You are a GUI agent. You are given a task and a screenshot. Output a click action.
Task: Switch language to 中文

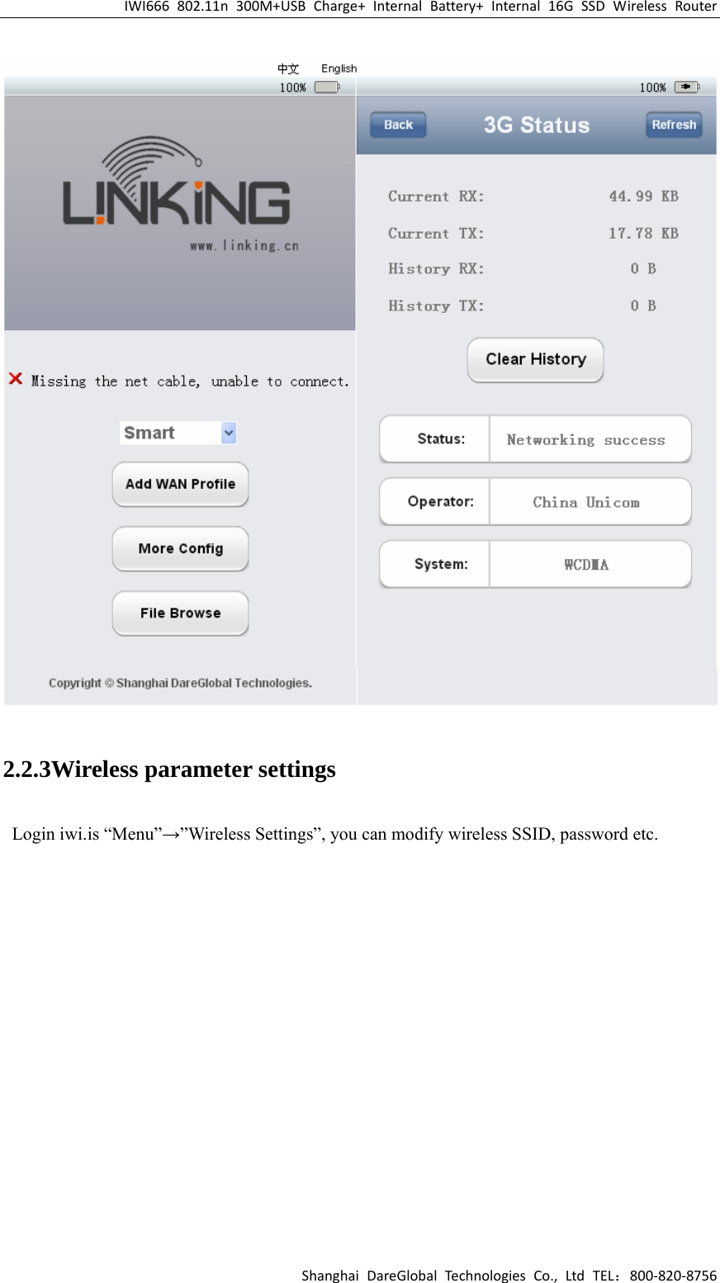tap(288, 69)
